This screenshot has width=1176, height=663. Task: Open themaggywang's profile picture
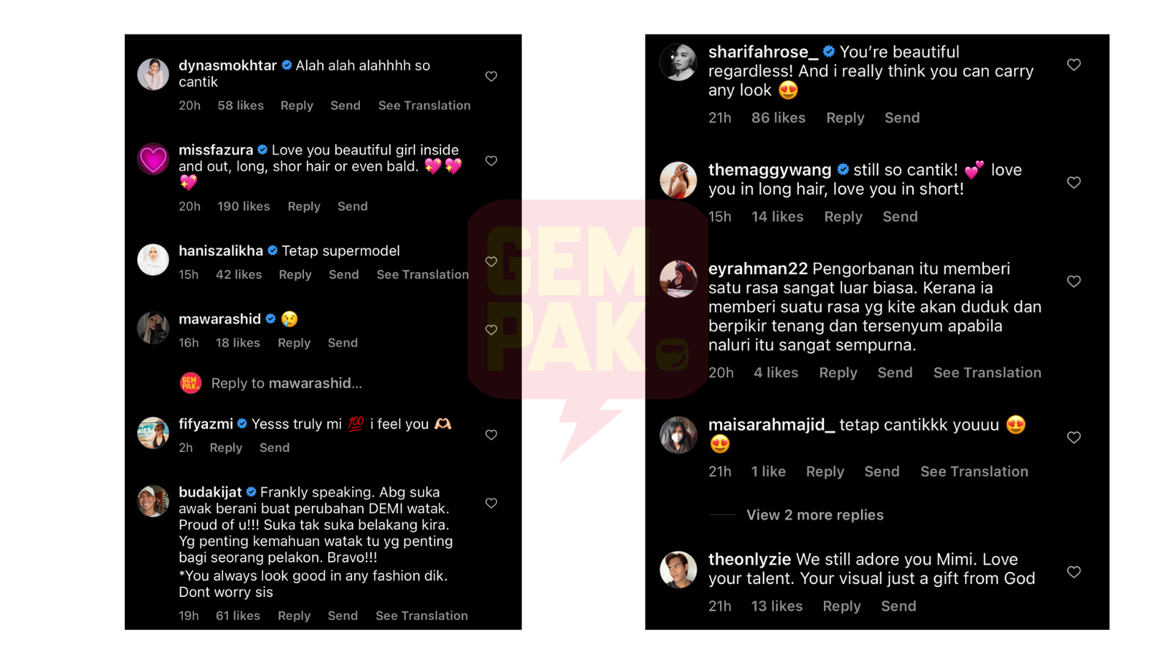tap(678, 180)
